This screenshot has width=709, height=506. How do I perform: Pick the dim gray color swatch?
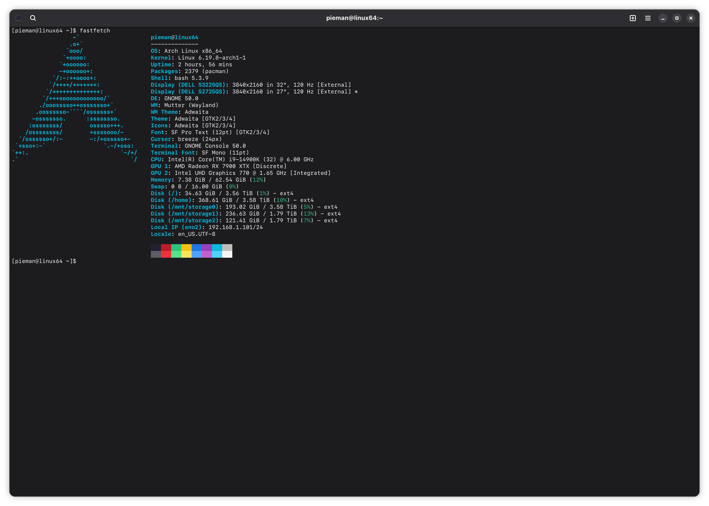pos(156,254)
